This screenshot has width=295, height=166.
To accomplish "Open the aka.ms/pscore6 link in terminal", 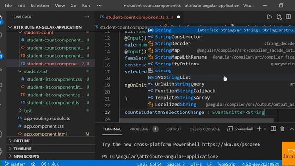I will click(231, 144).
